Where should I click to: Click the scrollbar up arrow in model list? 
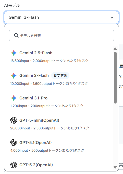point(115,49)
